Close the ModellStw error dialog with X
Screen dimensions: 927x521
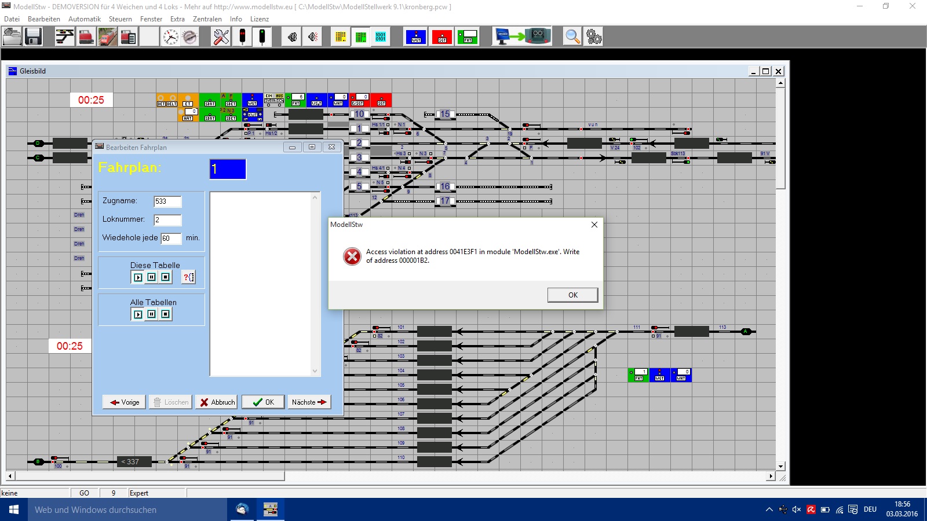pyautogui.click(x=594, y=225)
